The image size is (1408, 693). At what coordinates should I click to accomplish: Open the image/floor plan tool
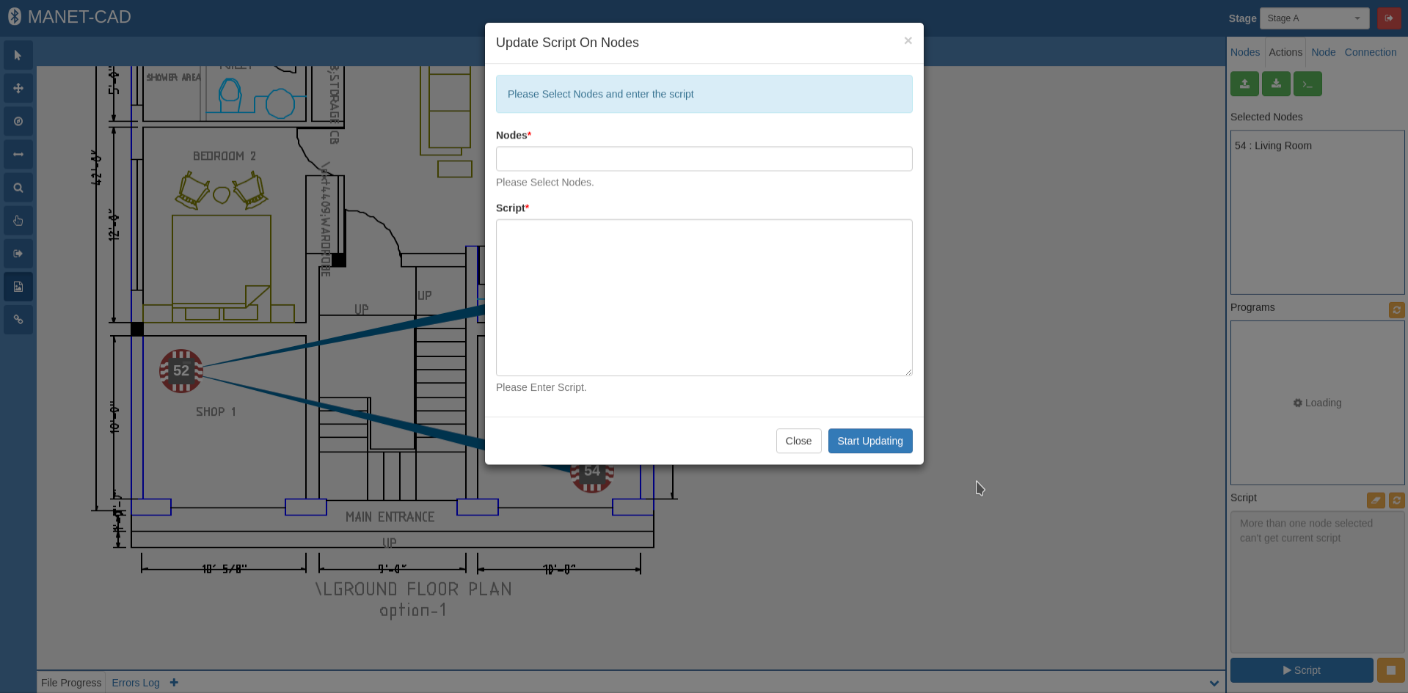click(18, 287)
